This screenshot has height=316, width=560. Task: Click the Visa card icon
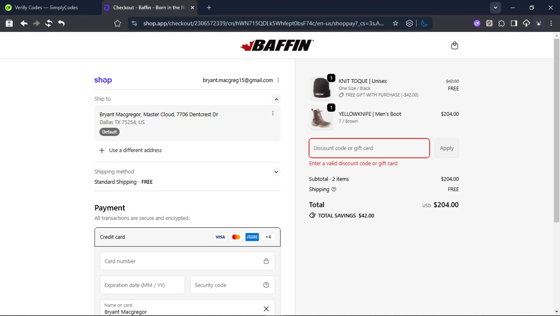click(x=220, y=237)
